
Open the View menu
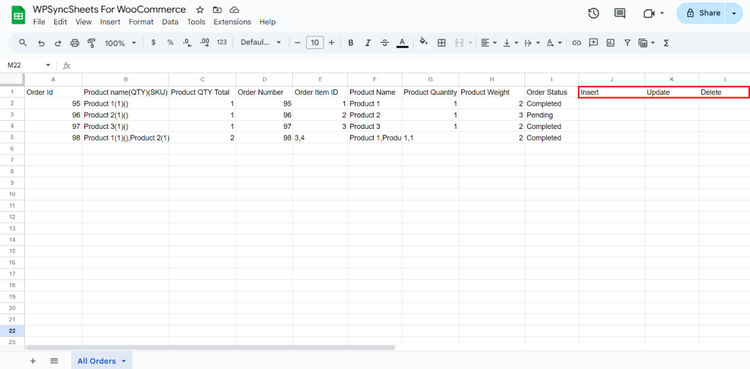pos(83,21)
